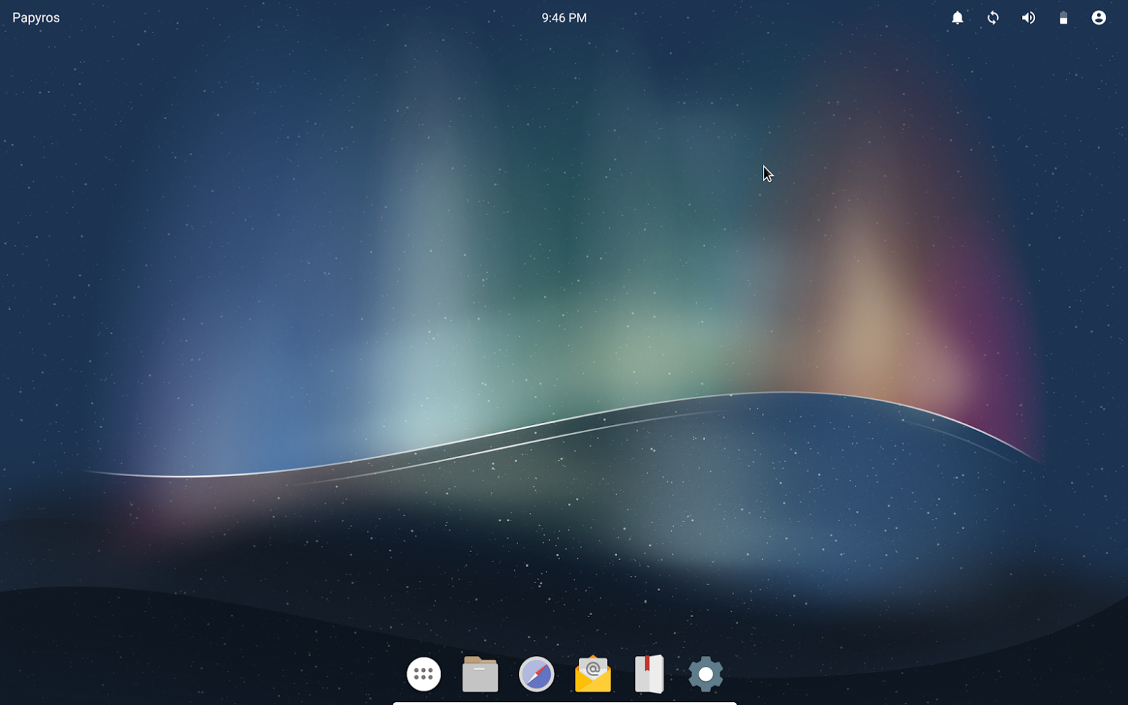Show notifications via the bell icon
Screen dimensions: 1128x705
pyautogui.click(x=957, y=18)
